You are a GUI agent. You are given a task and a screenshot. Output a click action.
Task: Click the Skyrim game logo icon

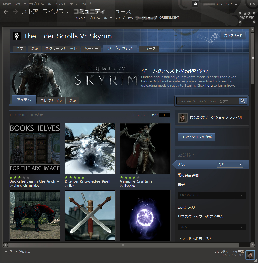(x=17, y=36)
